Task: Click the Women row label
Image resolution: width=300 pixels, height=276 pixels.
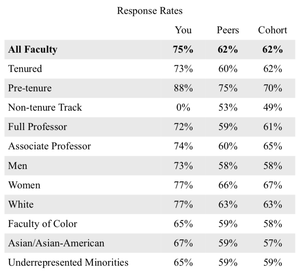Action: tap(24, 185)
